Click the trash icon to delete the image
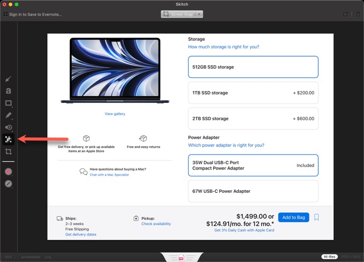 (357, 15)
